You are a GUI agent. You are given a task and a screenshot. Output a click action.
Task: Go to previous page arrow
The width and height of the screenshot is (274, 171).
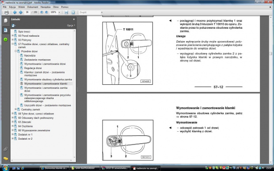click(x=15, y=12)
